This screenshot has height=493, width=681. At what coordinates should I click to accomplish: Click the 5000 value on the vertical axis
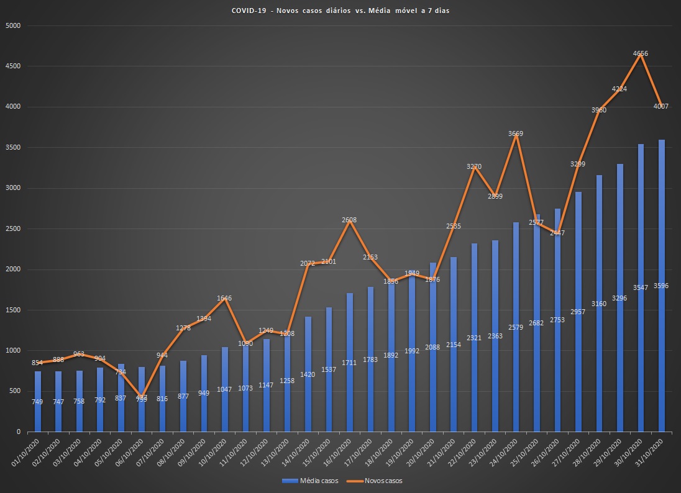(x=13, y=25)
